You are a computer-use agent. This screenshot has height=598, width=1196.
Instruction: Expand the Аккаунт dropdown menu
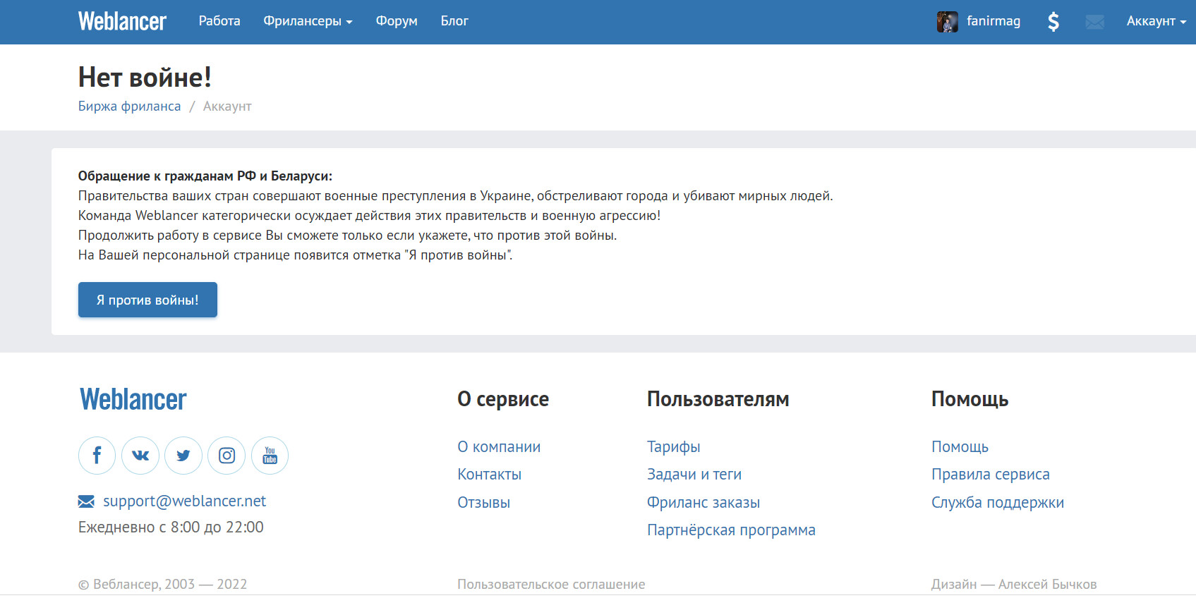tap(1156, 21)
